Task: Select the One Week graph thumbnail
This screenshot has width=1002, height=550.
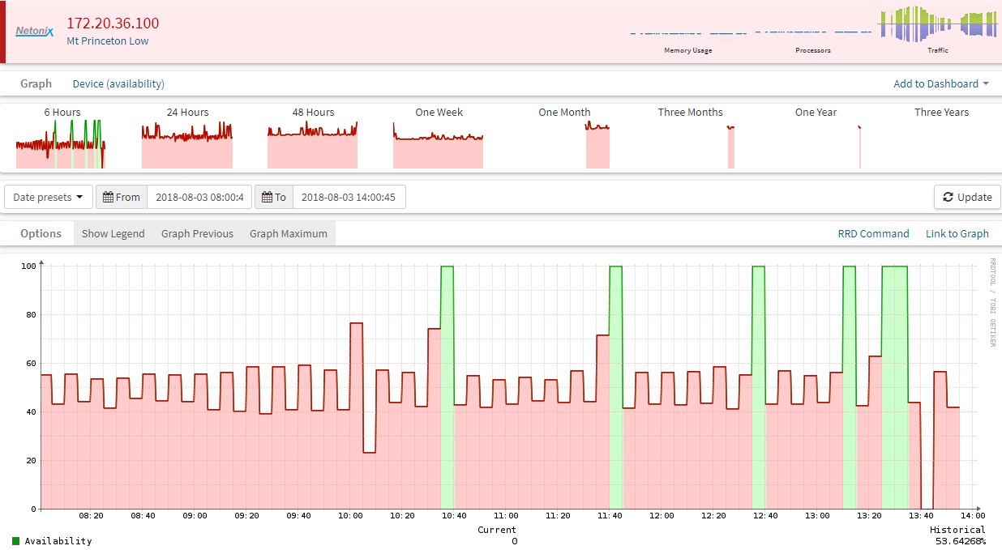Action: click(x=438, y=143)
